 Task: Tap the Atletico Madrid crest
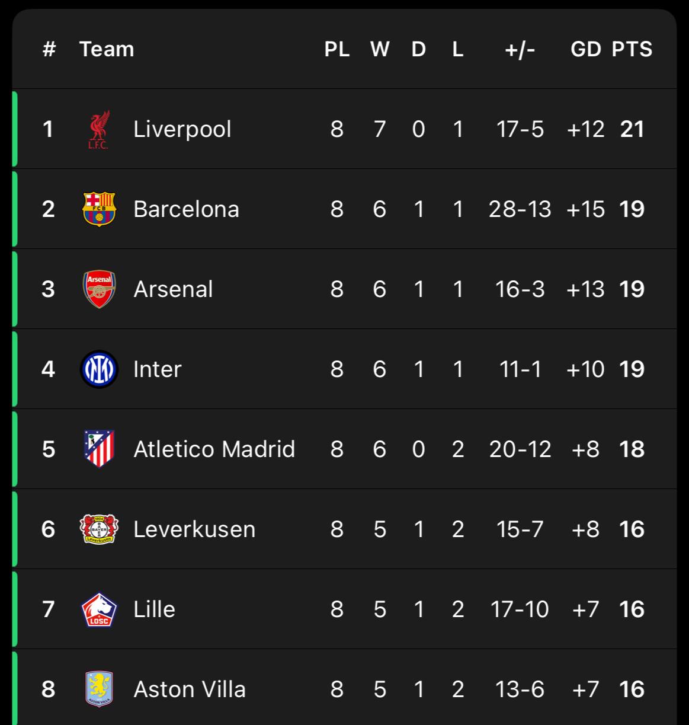pos(99,449)
